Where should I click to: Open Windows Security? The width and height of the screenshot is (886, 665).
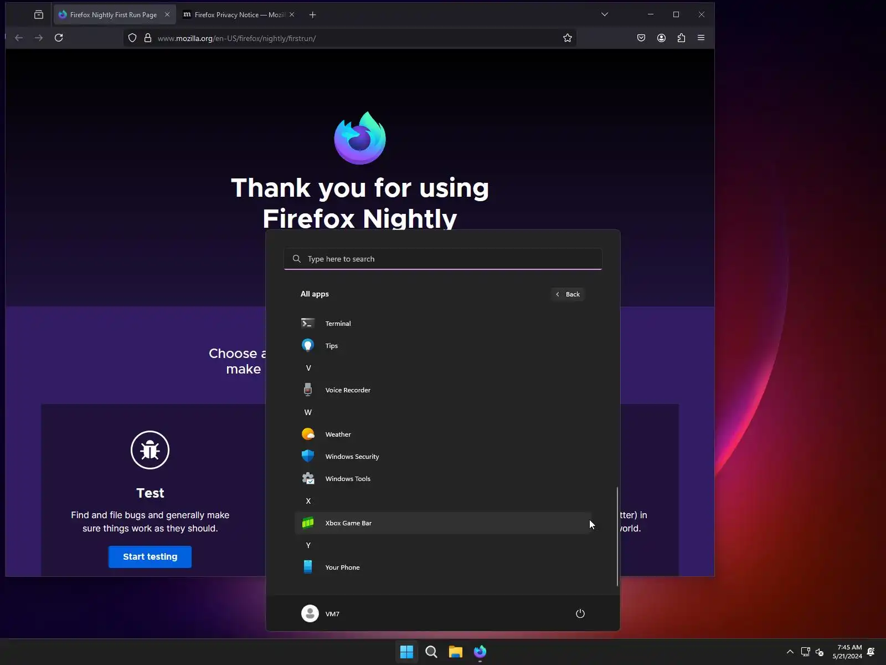tap(443, 456)
